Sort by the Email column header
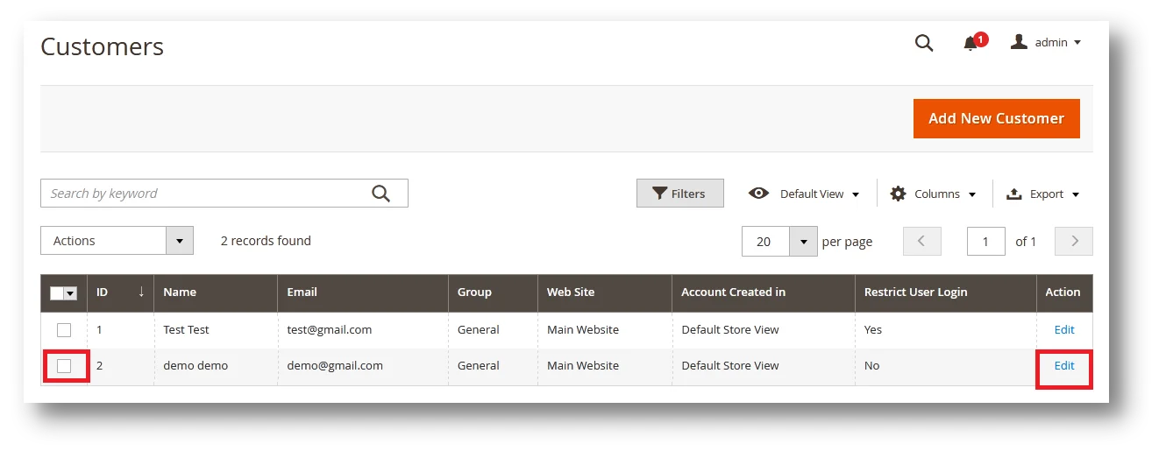Viewport: 1166px width, 451px height. tap(363, 292)
